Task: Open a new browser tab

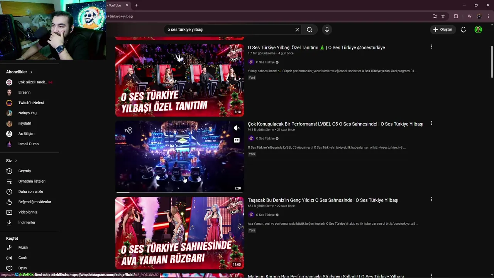Action: point(136,5)
